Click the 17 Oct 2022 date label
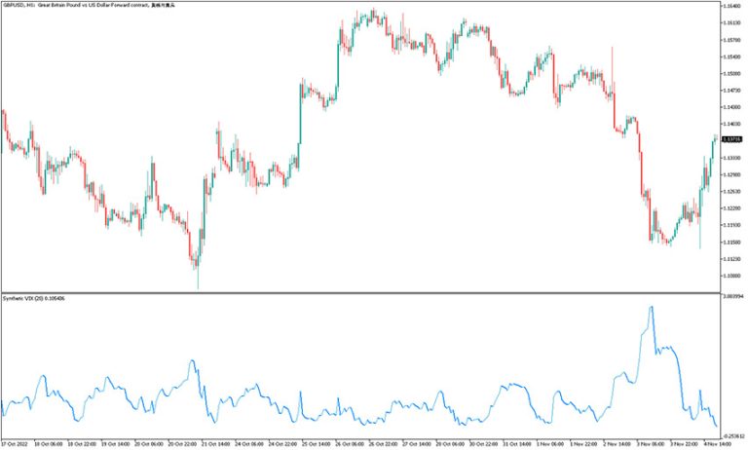Screen dimensions: 748x450 15,444
